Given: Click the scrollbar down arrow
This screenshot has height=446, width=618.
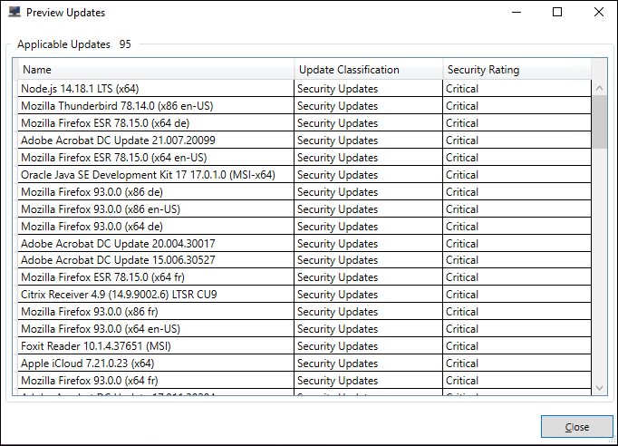Looking at the screenshot, I should point(599,388).
